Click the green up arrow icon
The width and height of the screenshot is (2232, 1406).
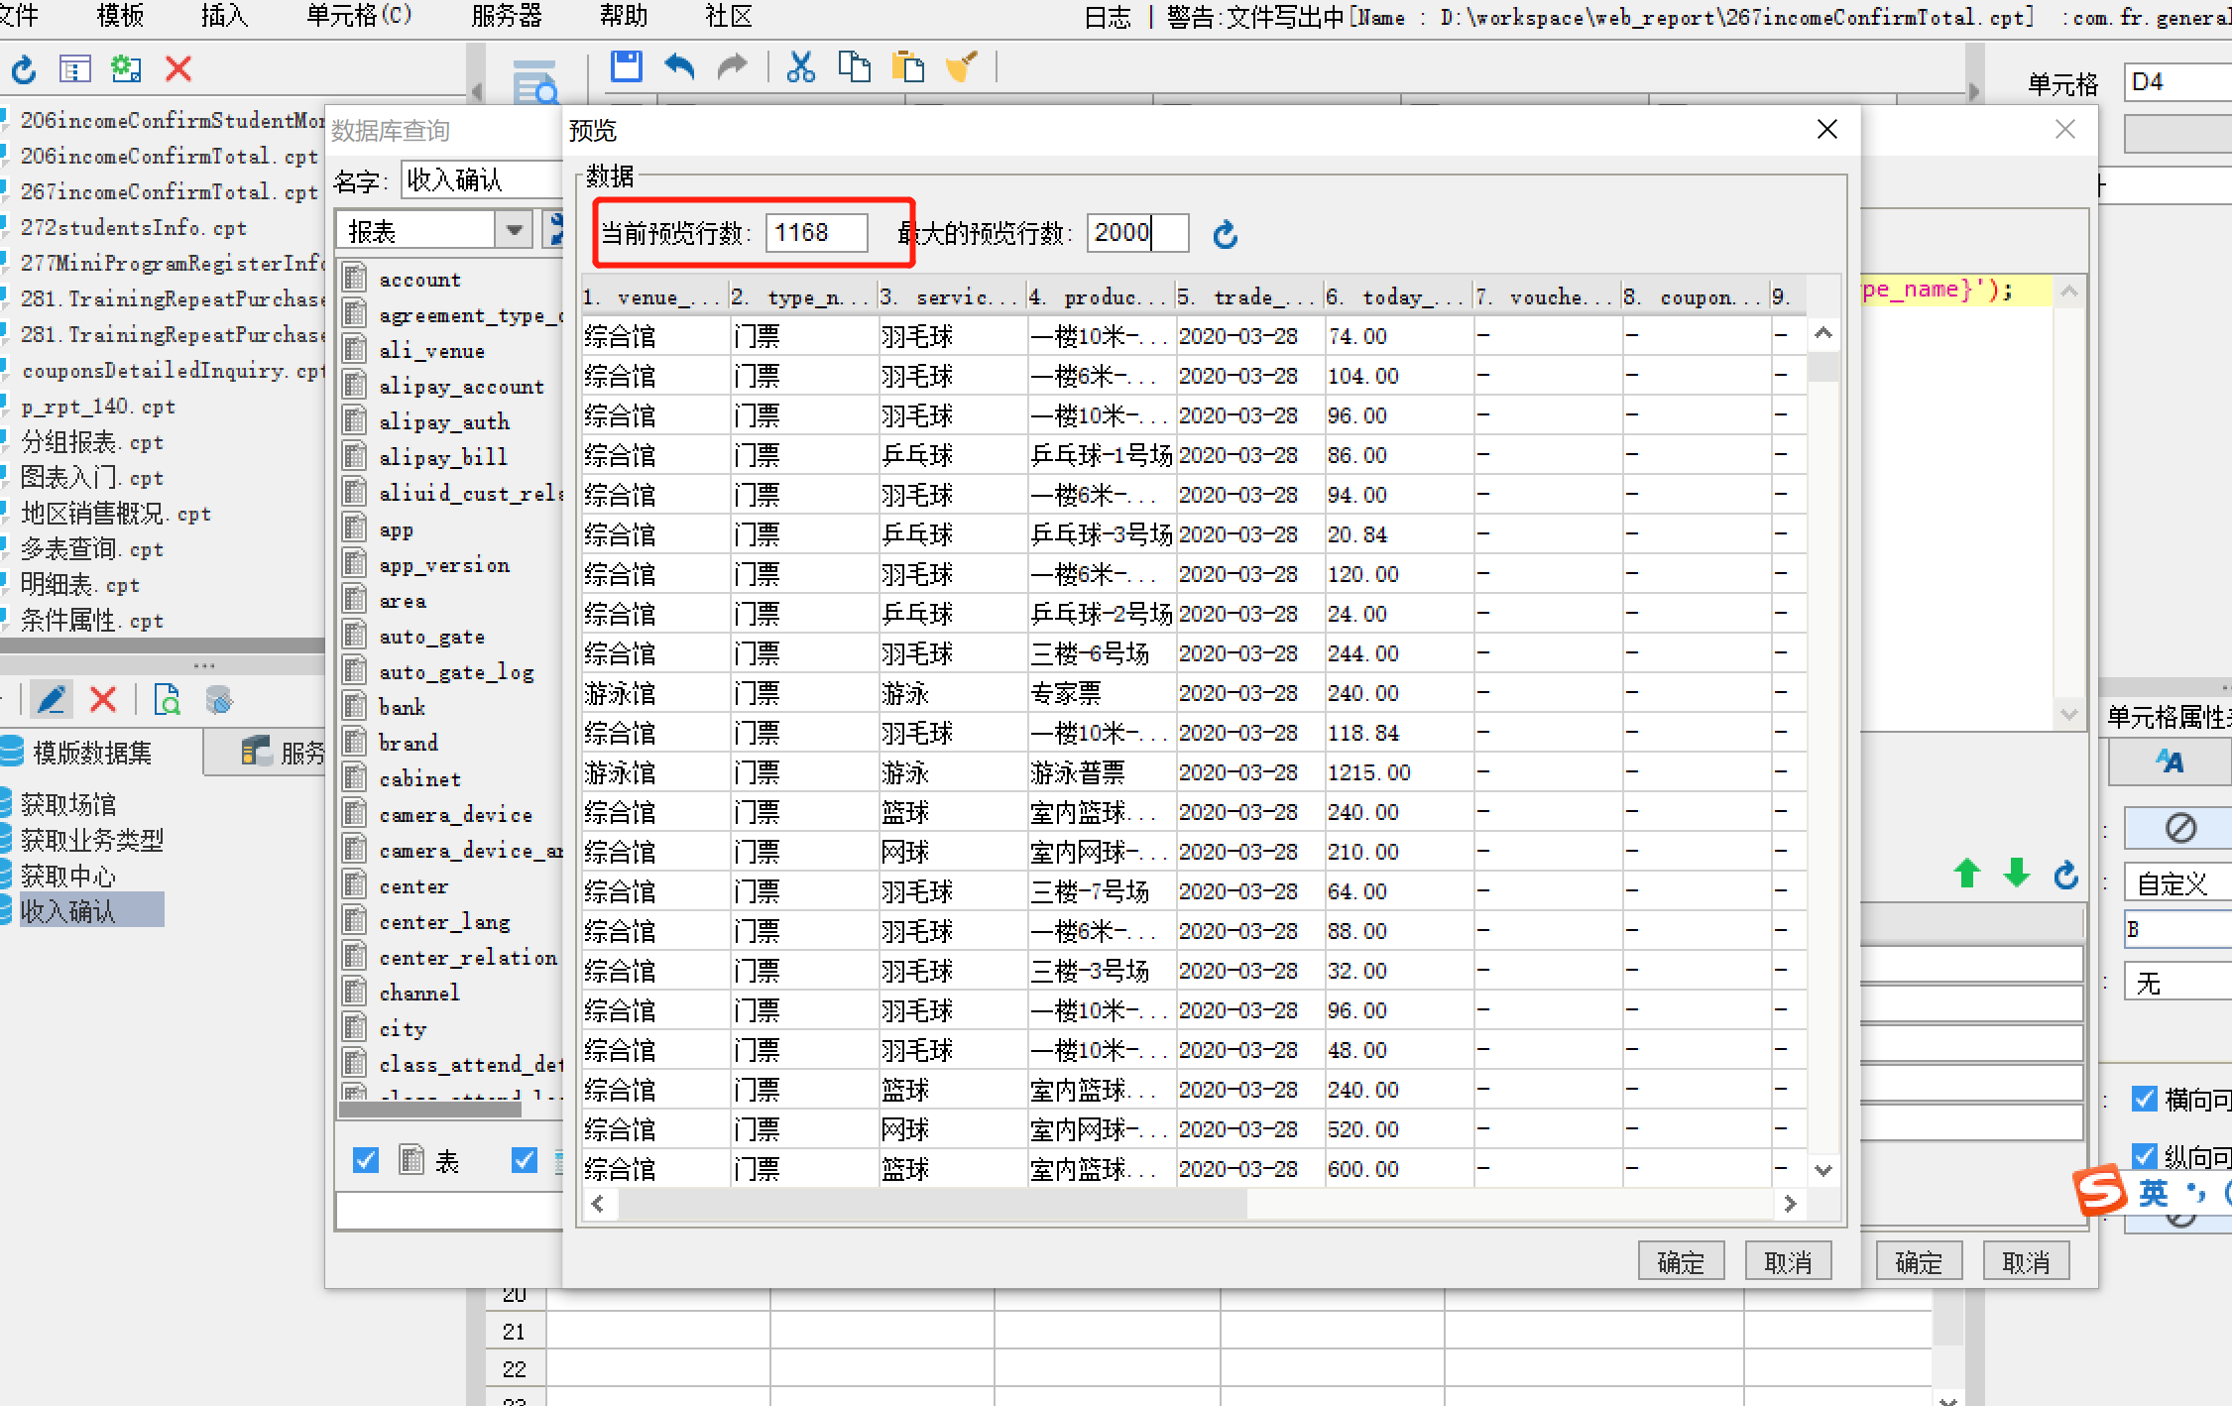coord(1967,874)
